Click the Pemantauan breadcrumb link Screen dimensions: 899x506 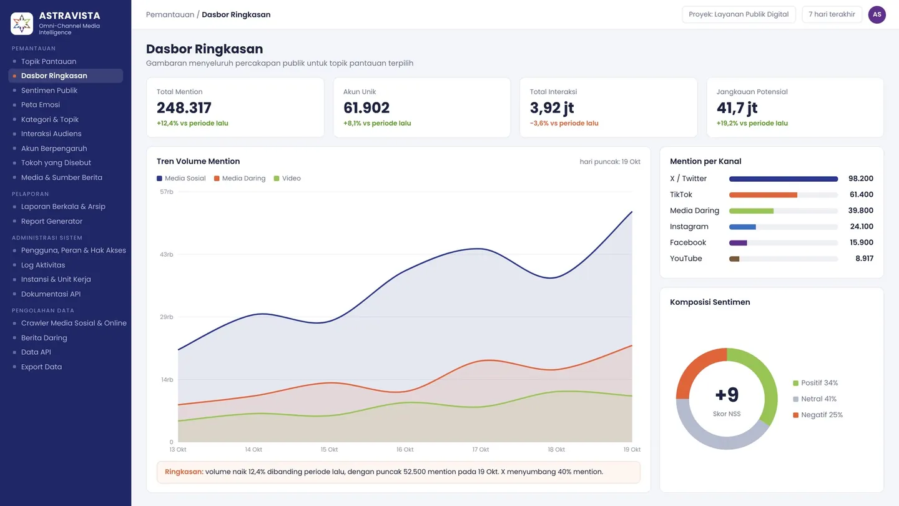[x=170, y=14]
